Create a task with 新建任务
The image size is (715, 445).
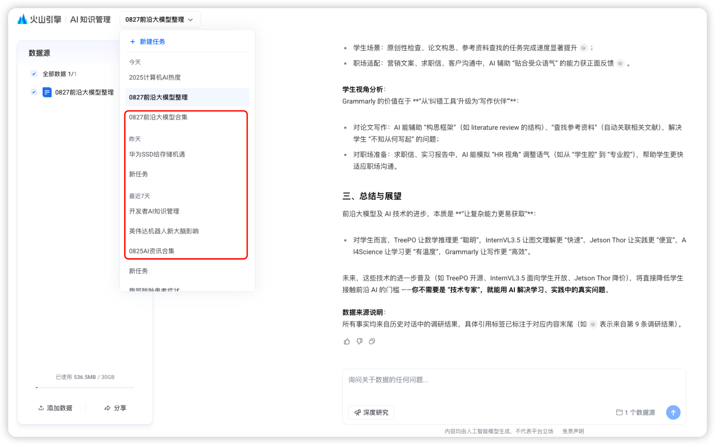pos(148,42)
